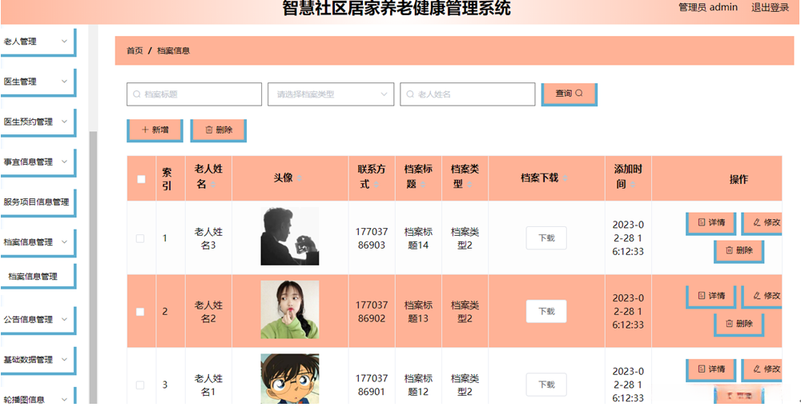
Task: Click the 档案标题14 cell
Action: tap(418, 238)
